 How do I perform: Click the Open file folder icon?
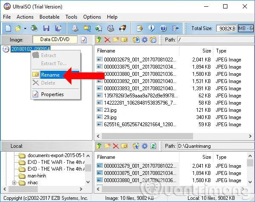coord(18,28)
